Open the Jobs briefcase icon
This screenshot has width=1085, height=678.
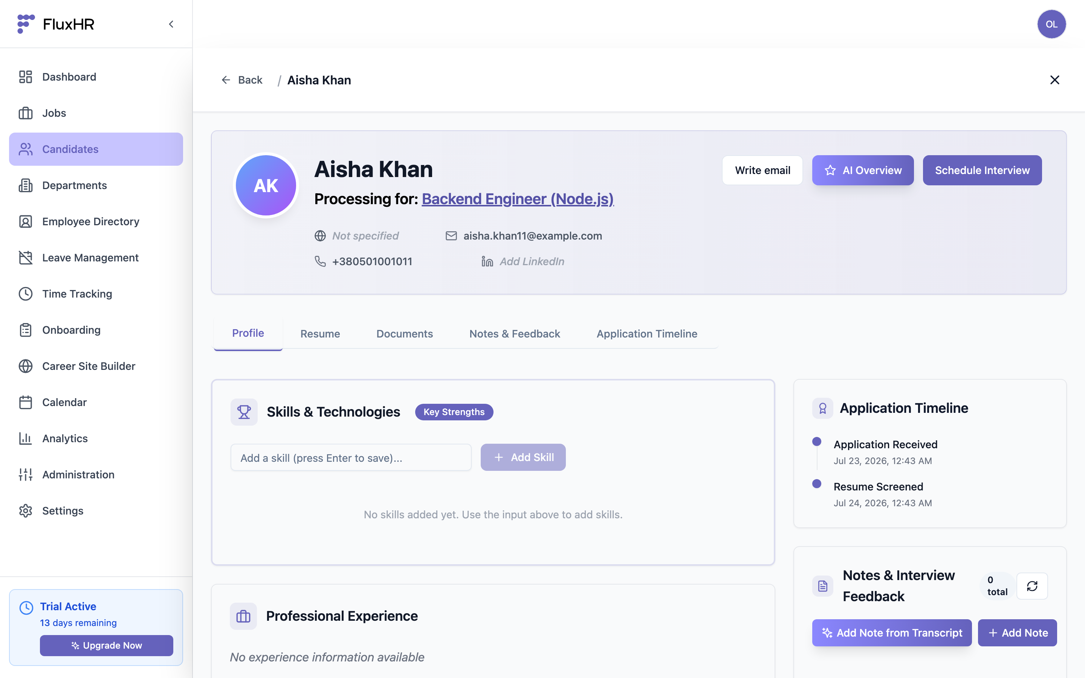tap(26, 113)
